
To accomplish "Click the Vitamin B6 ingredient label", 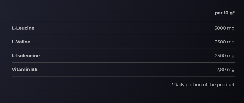I will [24, 69].
